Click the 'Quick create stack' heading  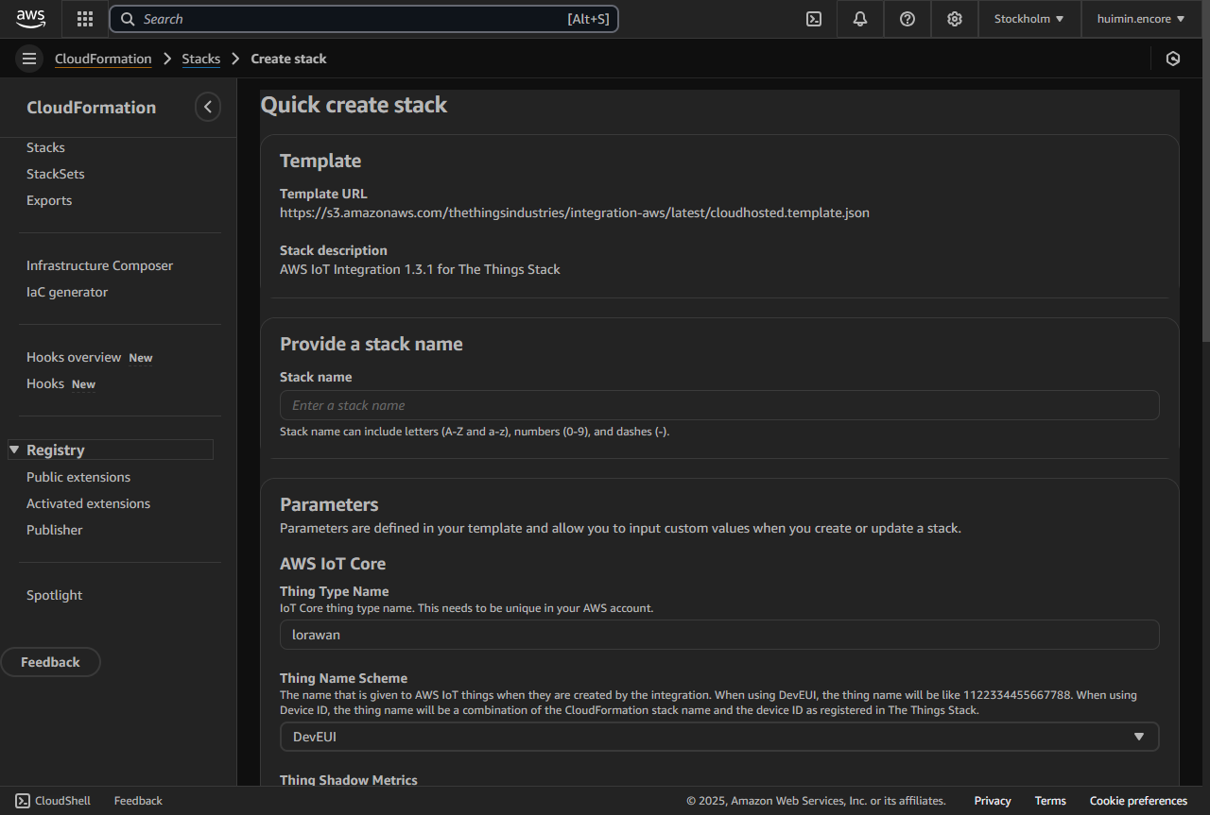tap(354, 105)
